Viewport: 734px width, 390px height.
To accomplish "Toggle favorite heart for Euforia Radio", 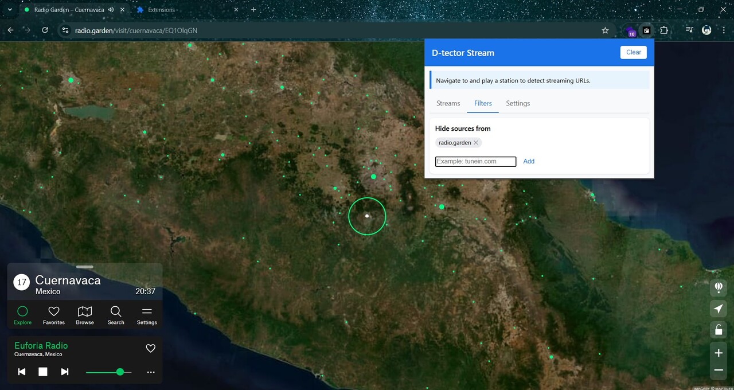I will pos(151,348).
